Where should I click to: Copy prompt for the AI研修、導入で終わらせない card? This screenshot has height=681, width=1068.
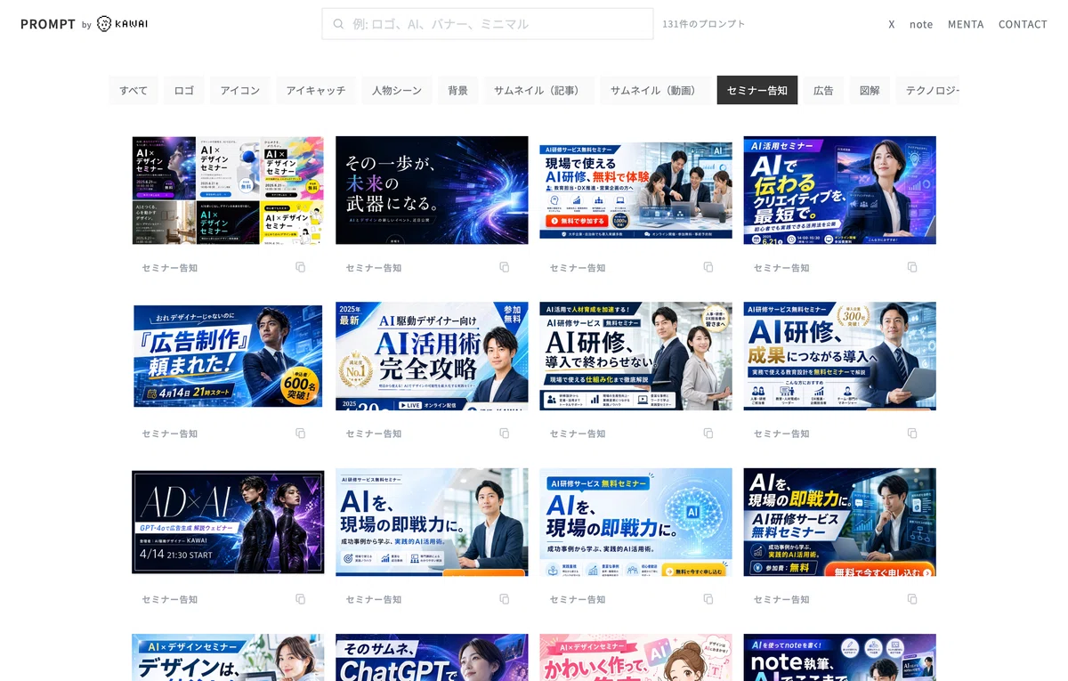708,434
